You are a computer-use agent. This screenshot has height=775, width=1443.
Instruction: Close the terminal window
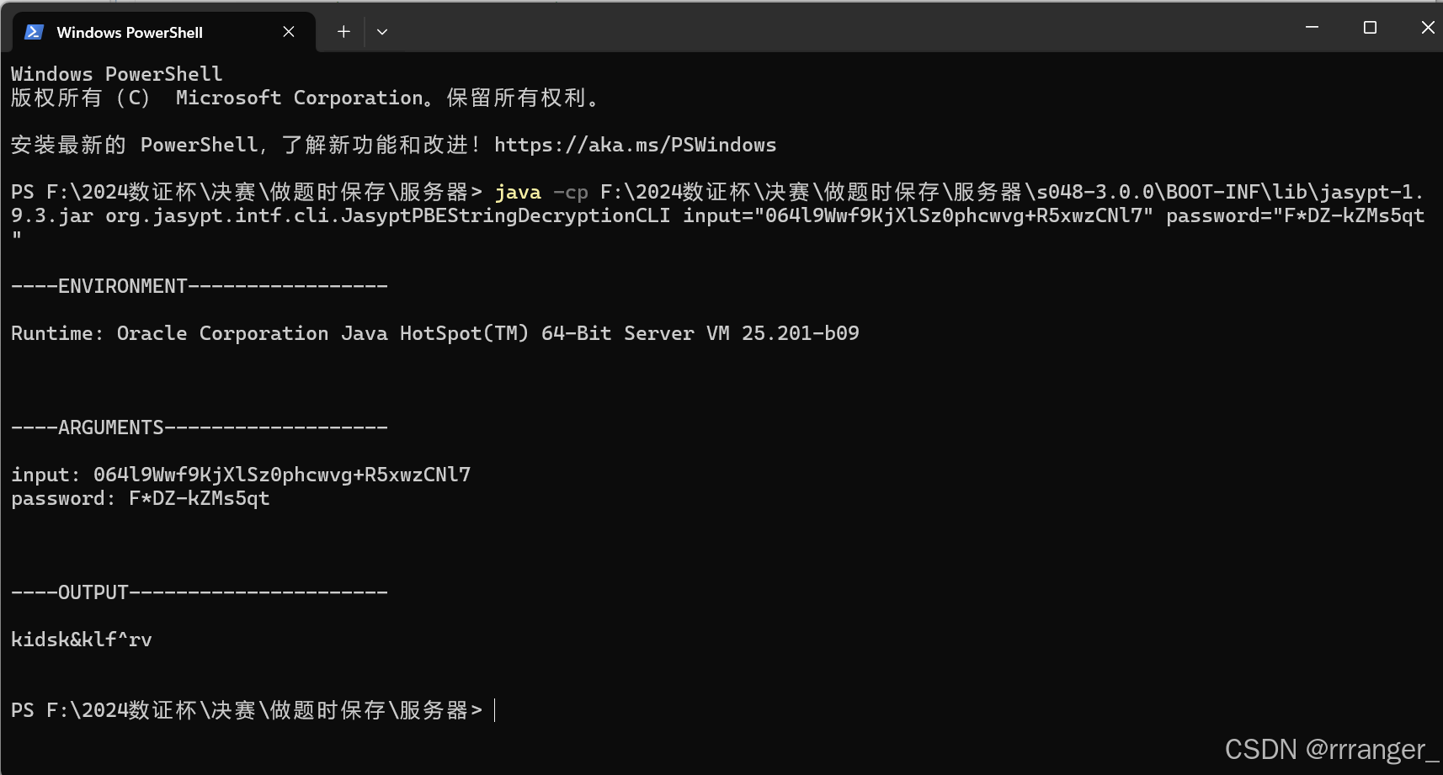(x=1427, y=27)
